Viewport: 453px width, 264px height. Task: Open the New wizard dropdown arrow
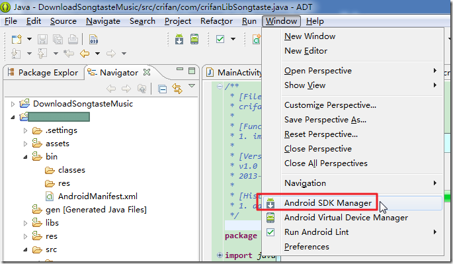pos(29,39)
